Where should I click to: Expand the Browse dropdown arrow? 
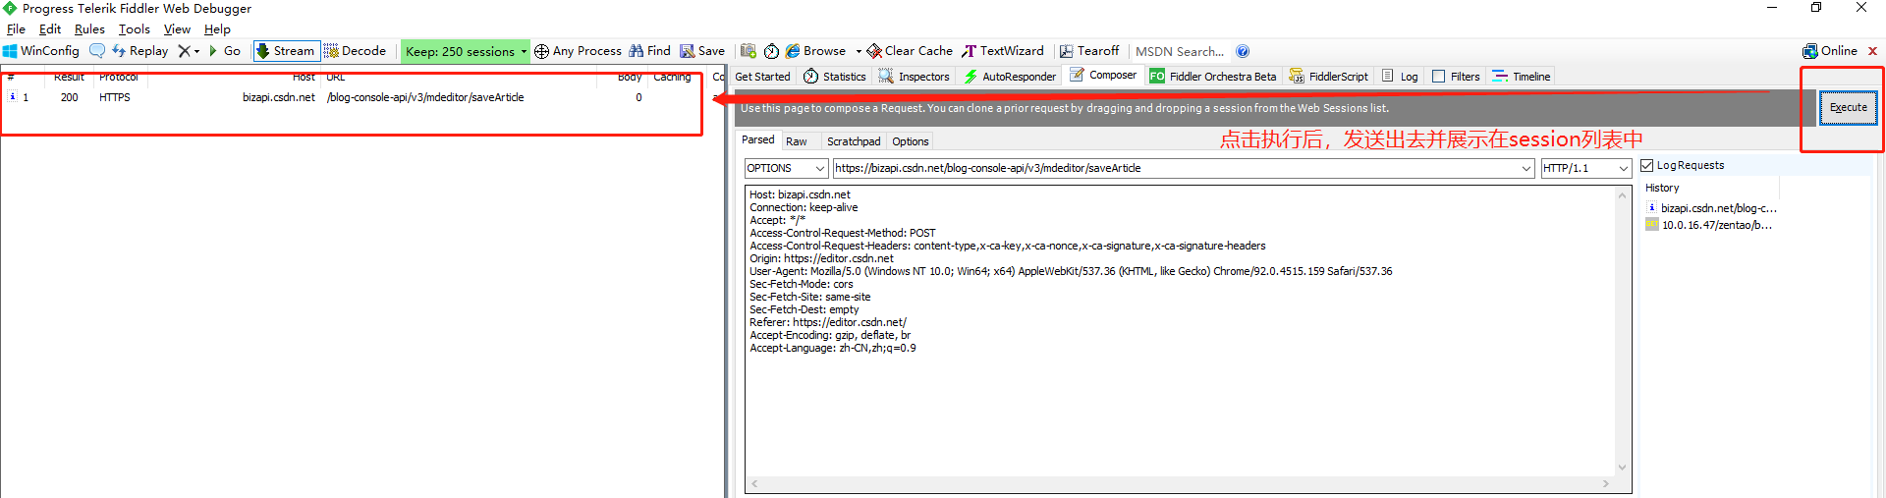coord(859,51)
